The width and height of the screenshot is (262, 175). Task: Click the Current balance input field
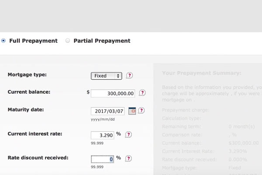(113, 94)
